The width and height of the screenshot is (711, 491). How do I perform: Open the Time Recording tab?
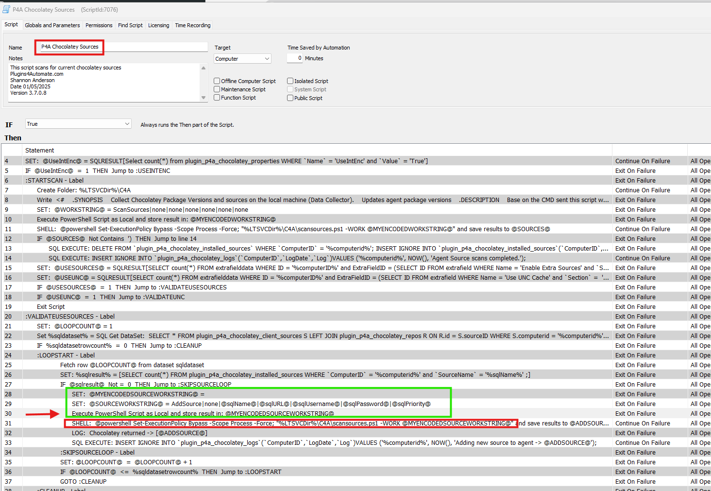point(193,25)
